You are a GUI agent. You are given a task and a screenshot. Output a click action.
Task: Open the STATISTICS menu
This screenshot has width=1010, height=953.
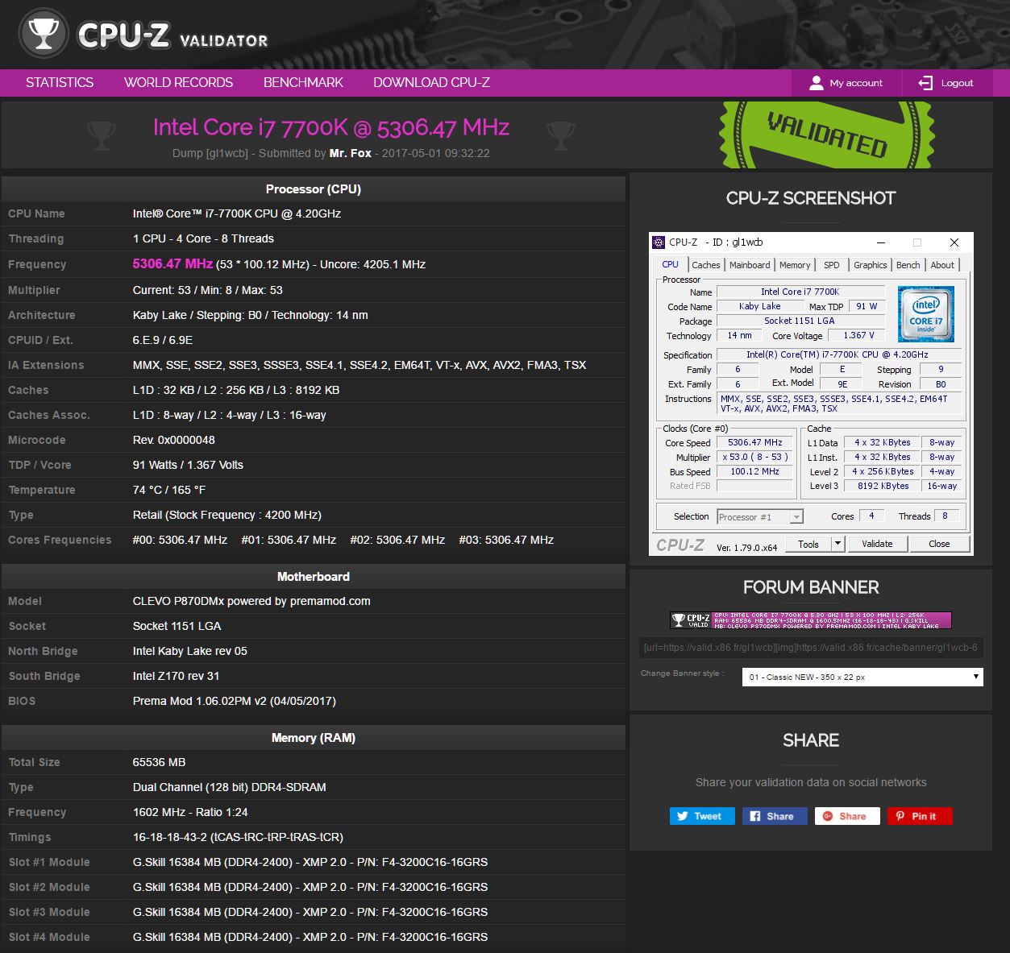pos(60,82)
